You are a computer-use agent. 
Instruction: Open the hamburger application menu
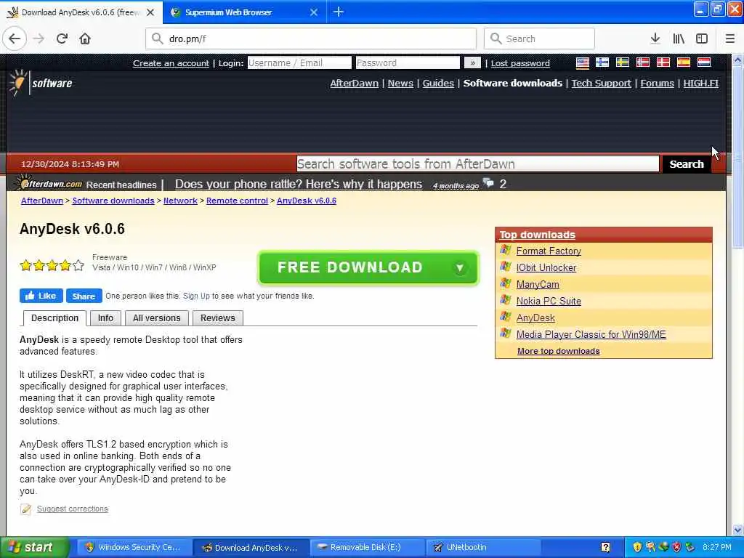pyautogui.click(x=729, y=39)
